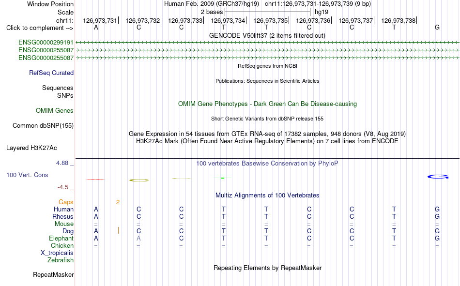Select the OMIM Genes track label

pyautogui.click(x=55, y=111)
